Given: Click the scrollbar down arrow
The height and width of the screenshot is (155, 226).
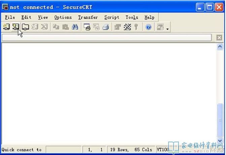Looking at the screenshot, I should 220,141.
